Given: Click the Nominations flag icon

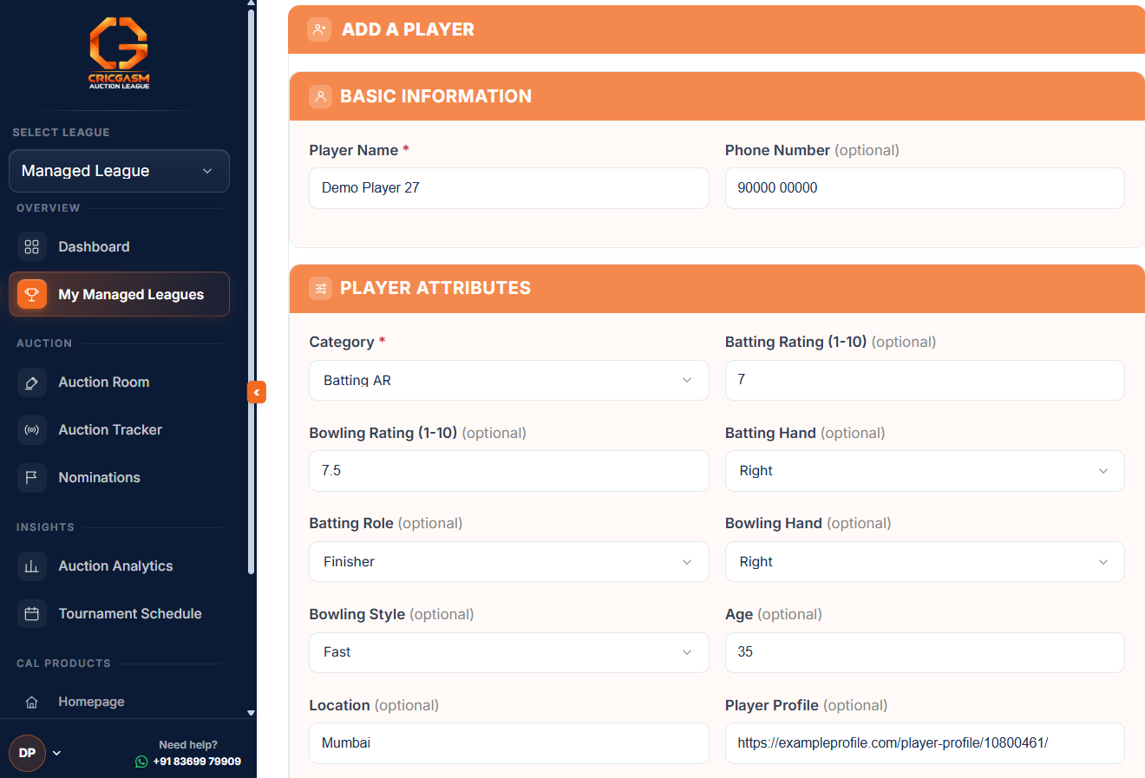Looking at the screenshot, I should pos(32,477).
